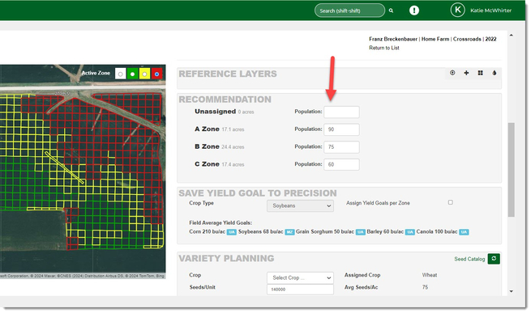Click the 17.4 acres text
This screenshot has width=531, height=313.
pyautogui.click(x=233, y=165)
